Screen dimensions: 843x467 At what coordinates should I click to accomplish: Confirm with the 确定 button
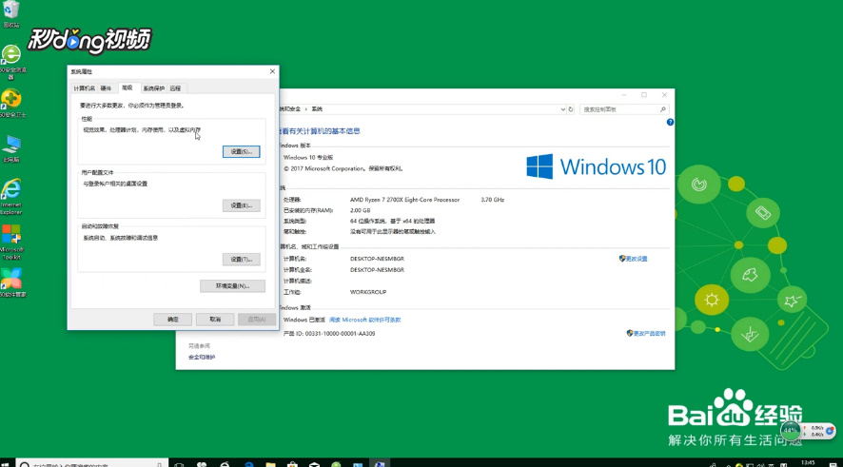(172, 320)
